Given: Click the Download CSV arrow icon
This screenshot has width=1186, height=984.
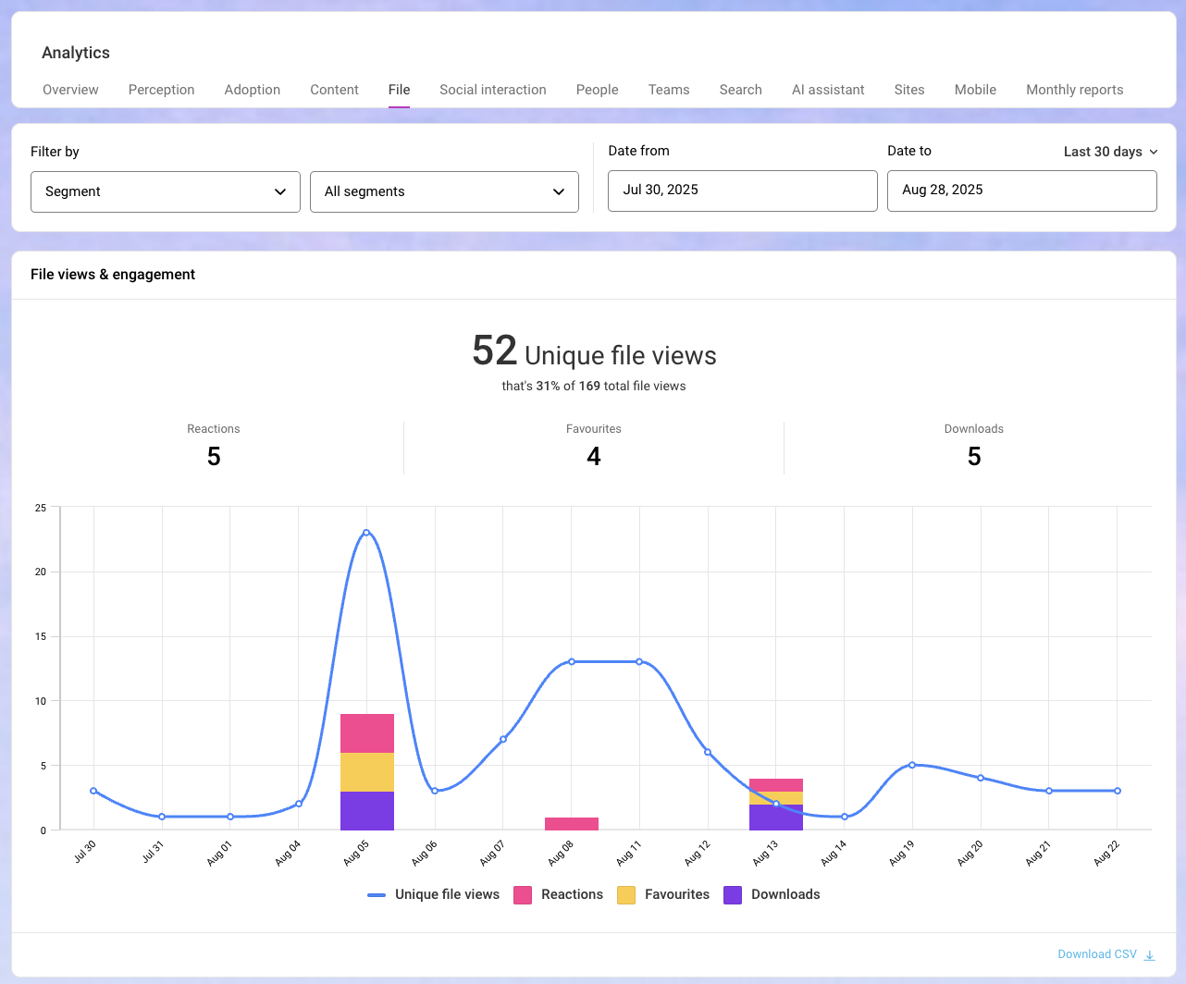Looking at the screenshot, I should [1150, 955].
